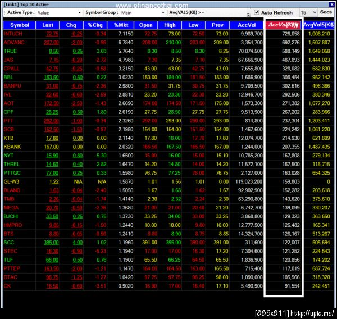This screenshot has width=337, height=319.
Task: Open the Symbol Group dropdown
Action: click(143, 13)
